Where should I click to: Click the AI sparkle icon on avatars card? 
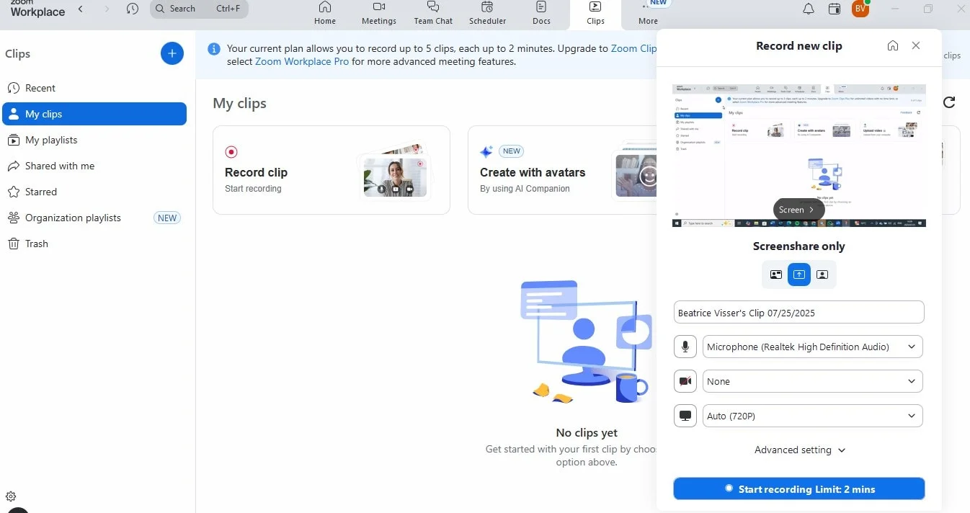(486, 151)
